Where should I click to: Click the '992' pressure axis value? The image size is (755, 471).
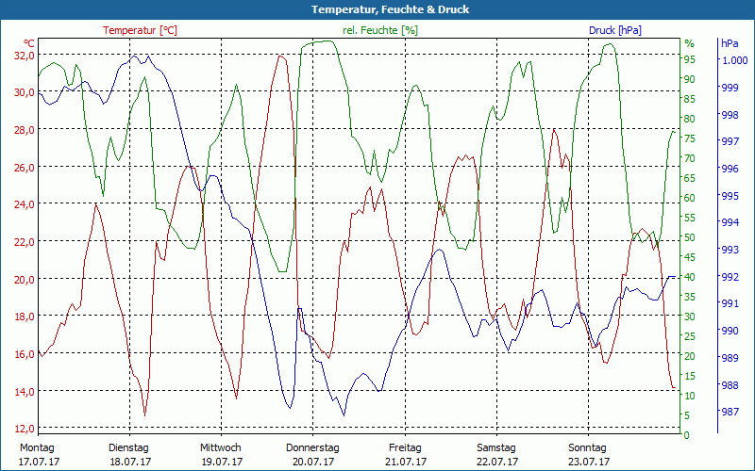(730, 277)
